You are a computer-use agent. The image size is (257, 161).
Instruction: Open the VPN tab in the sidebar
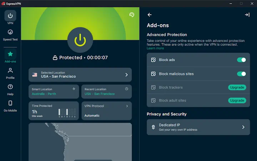coord(10,17)
